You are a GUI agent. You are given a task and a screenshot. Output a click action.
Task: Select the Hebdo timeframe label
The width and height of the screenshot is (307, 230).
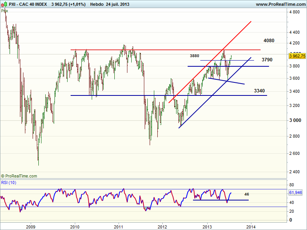pyautogui.click(x=96, y=4)
